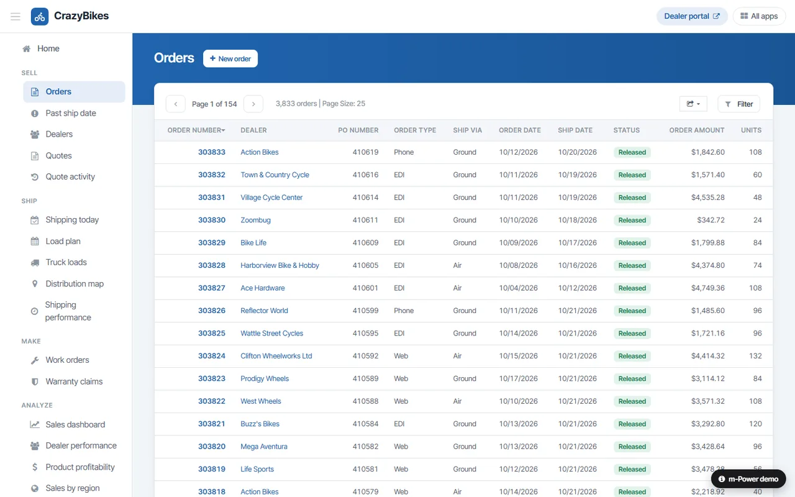This screenshot has width=795, height=497.
Task: Click the CrazyBikes bicycle logo
Action: (x=40, y=16)
